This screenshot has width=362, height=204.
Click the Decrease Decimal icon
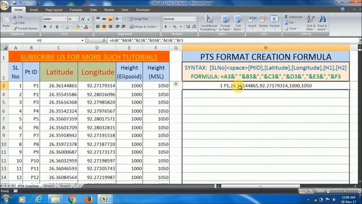click(194, 27)
